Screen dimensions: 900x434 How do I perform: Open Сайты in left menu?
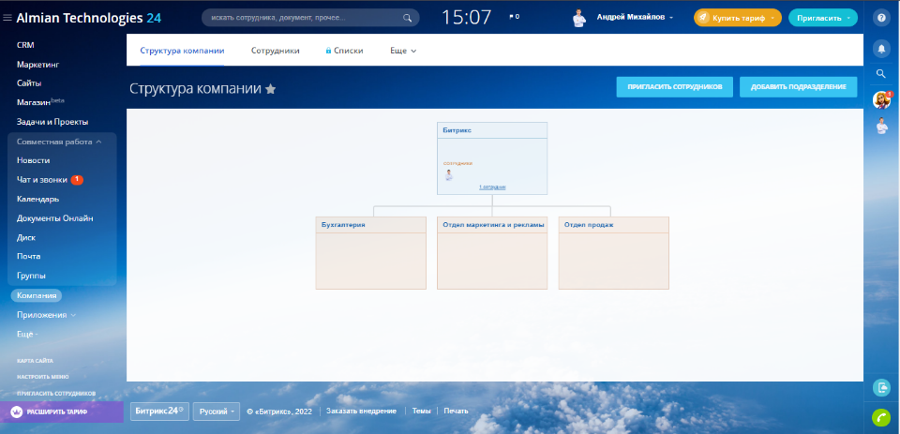(x=29, y=83)
